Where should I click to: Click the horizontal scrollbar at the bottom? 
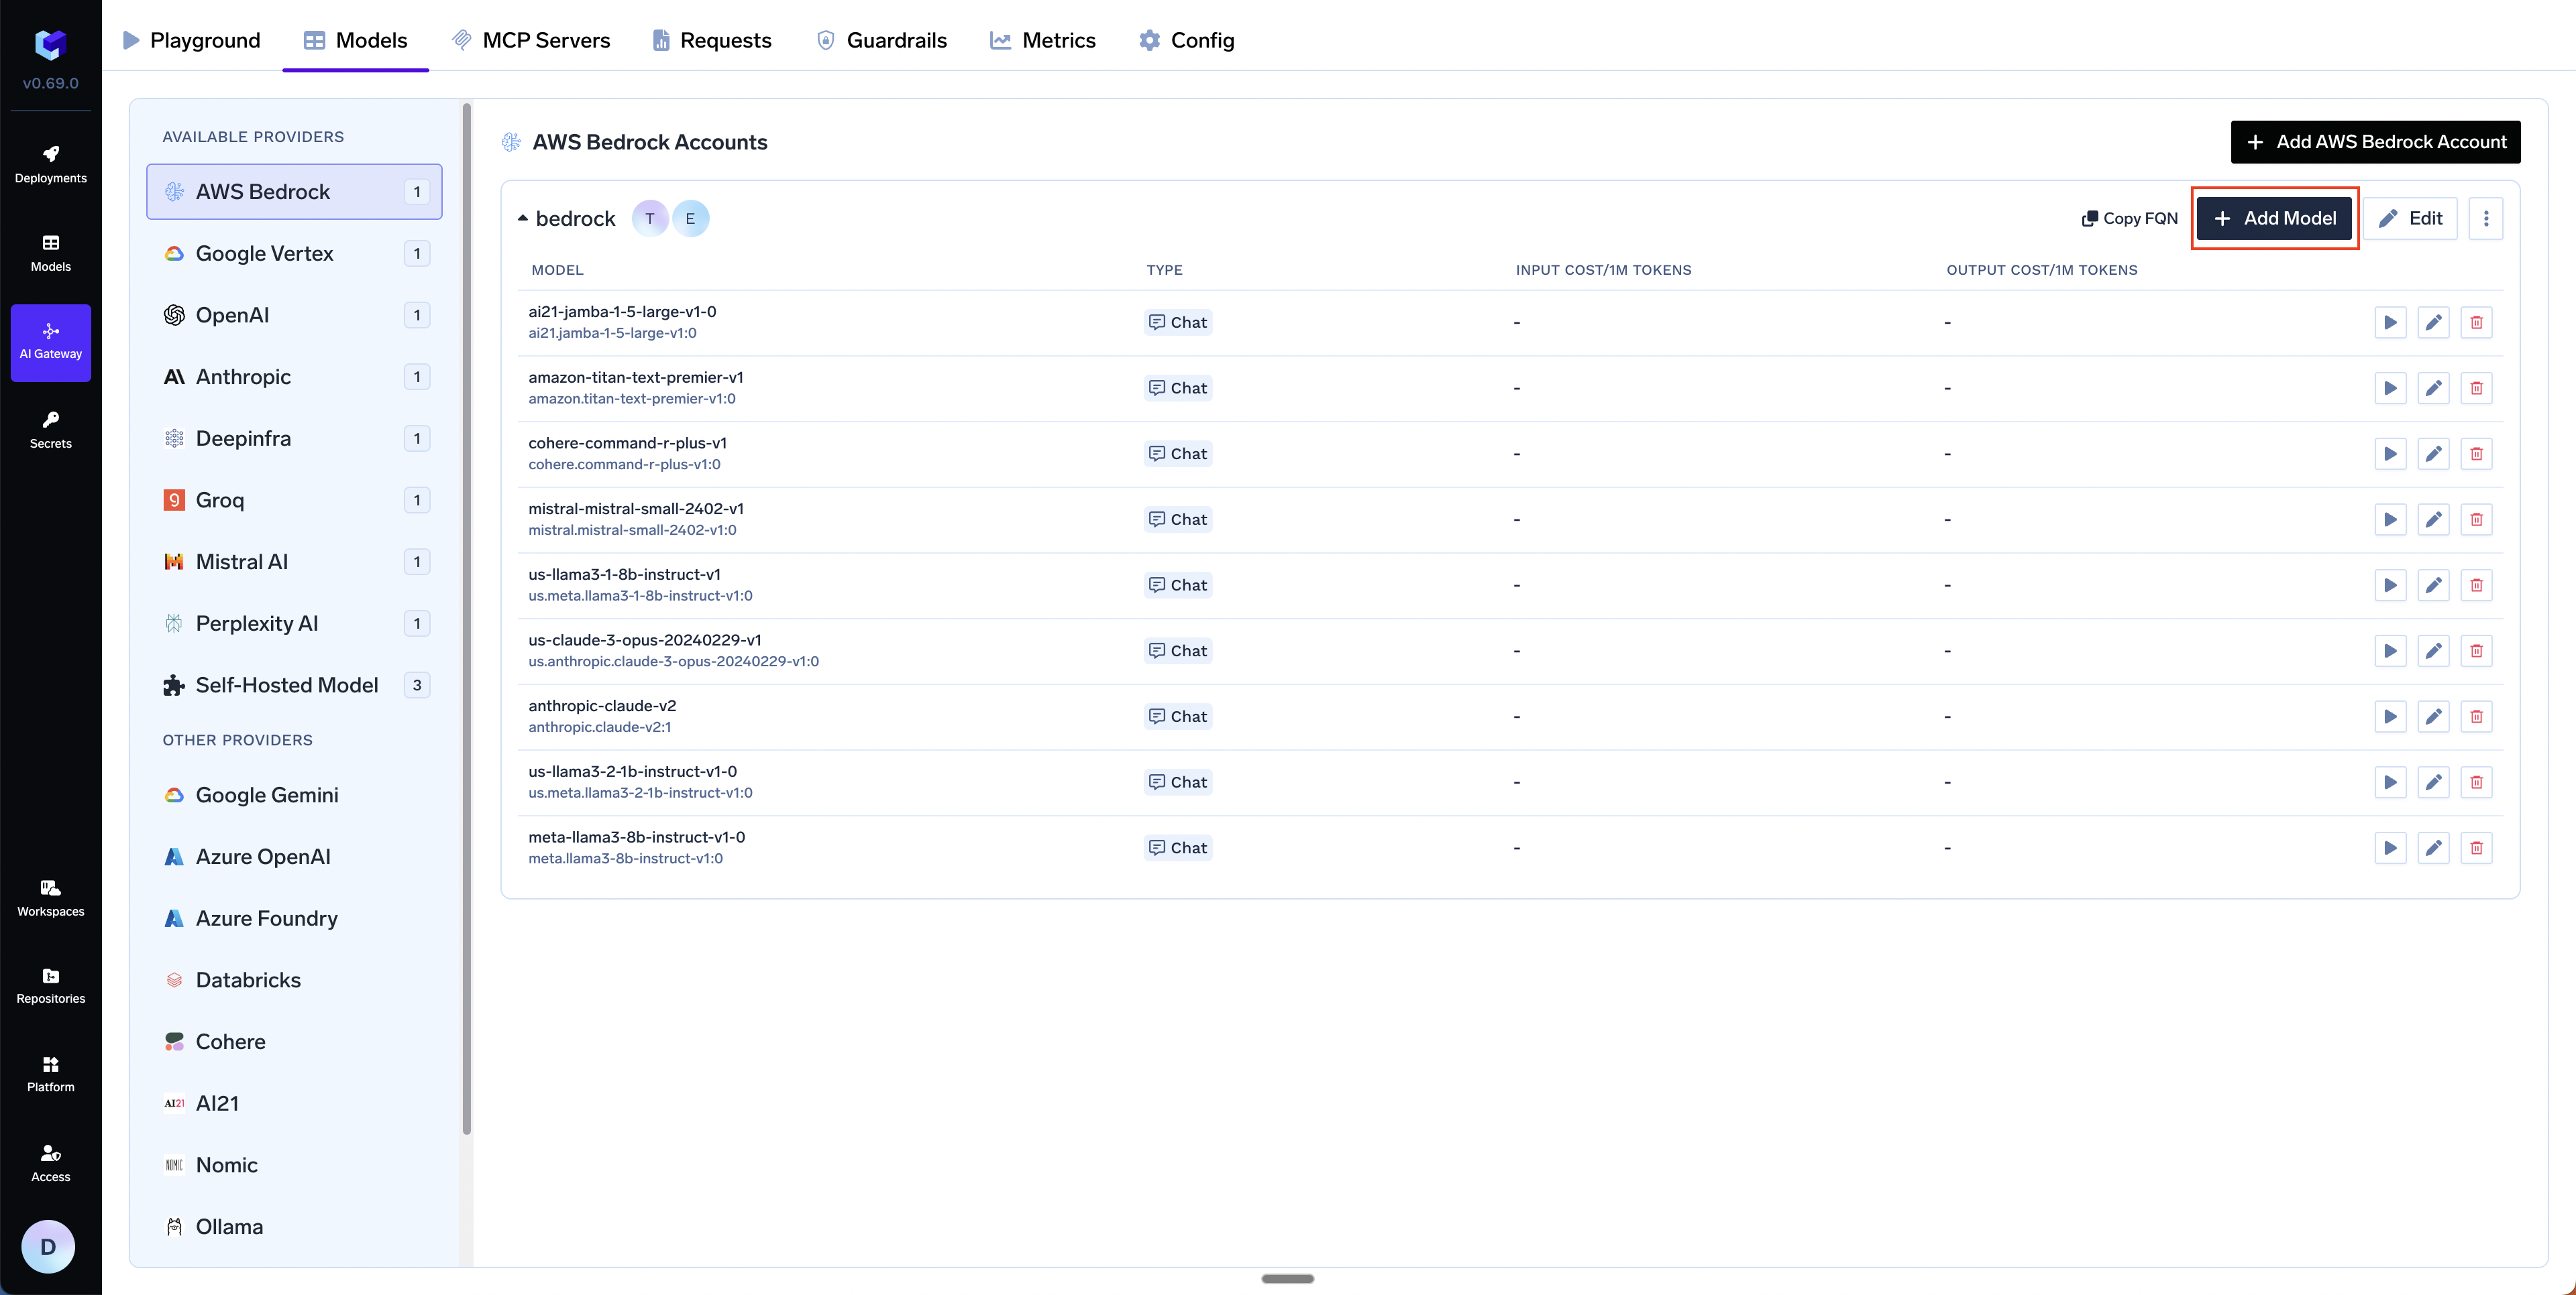1287,1279
